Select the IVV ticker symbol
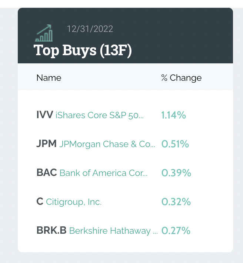Screen dimensions: 243x263 (45, 115)
